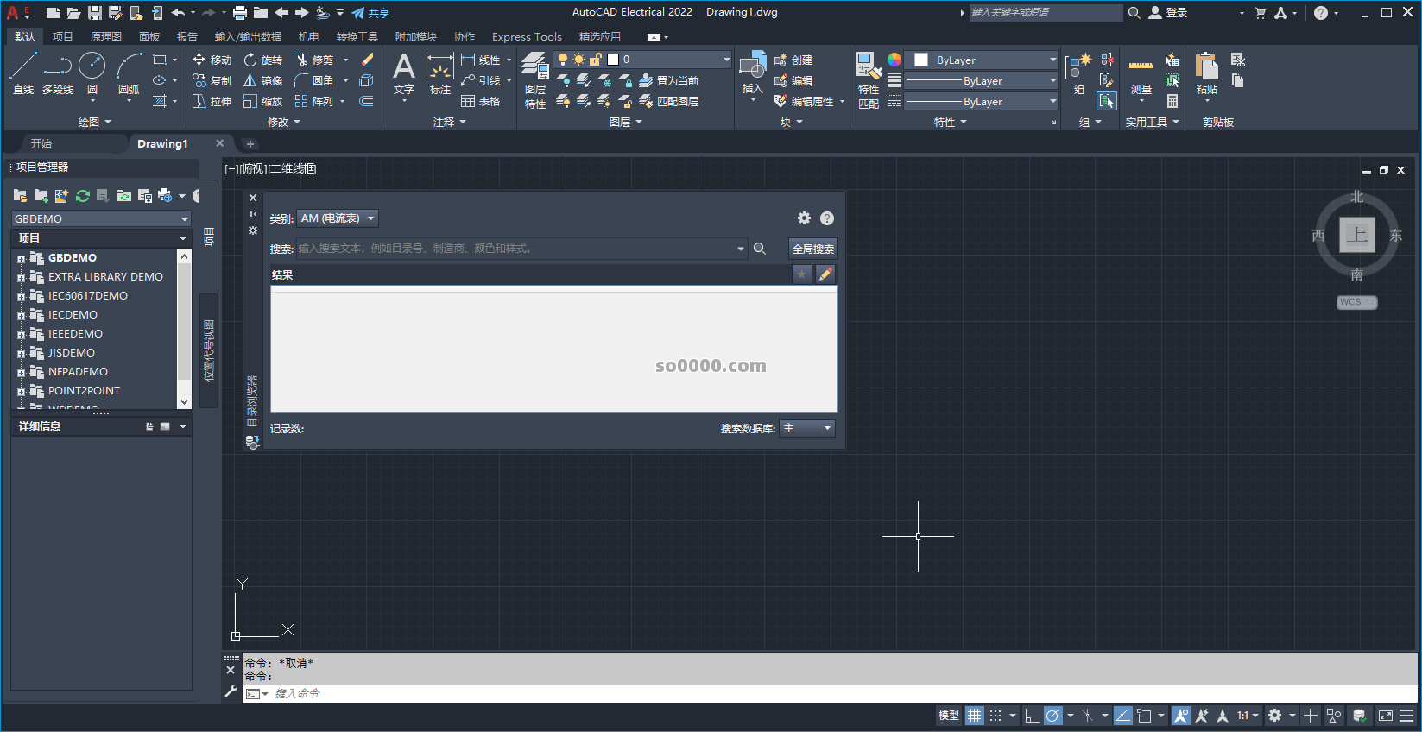Open the 文字 (Text) tool
The height and width of the screenshot is (732, 1422).
[x=404, y=74]
